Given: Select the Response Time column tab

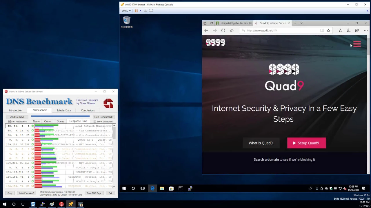Looking at the screenshot, I should pos(78,121).
